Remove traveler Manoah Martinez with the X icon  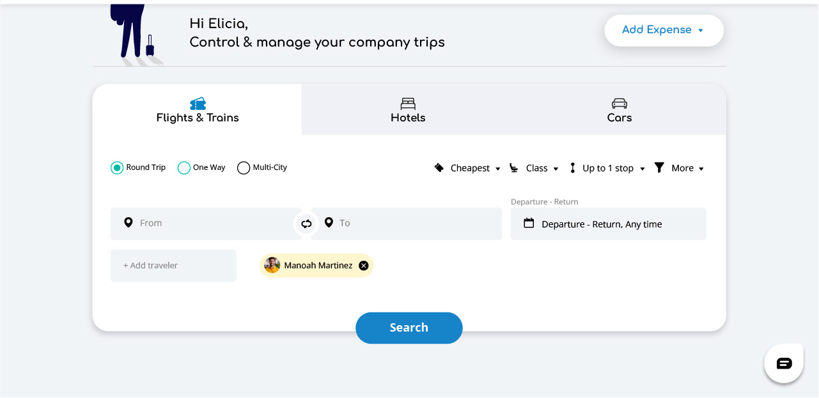(364, 266)
